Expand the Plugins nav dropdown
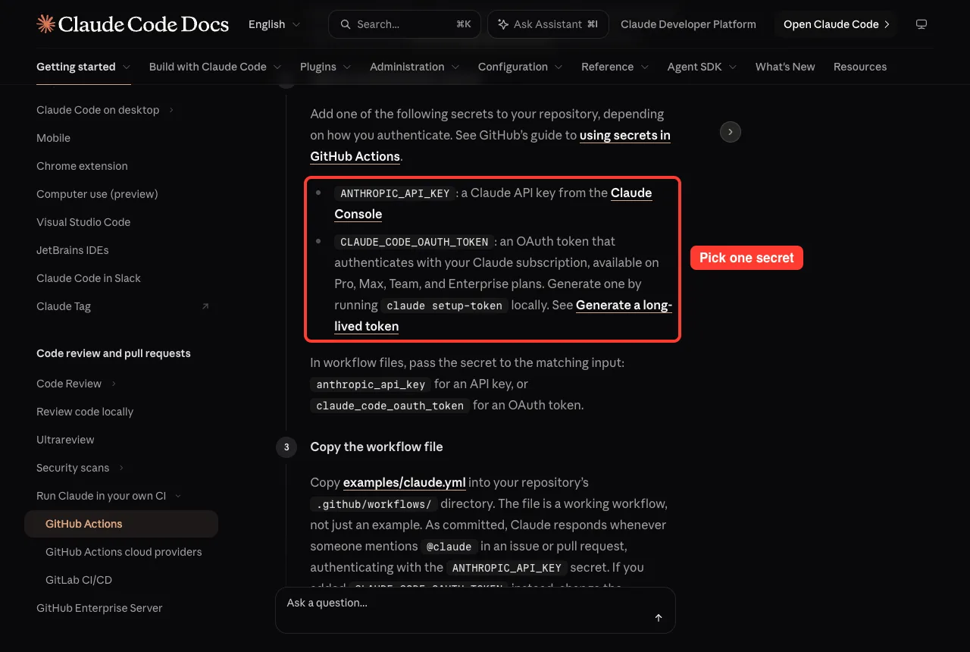 [x=326, y=67]
